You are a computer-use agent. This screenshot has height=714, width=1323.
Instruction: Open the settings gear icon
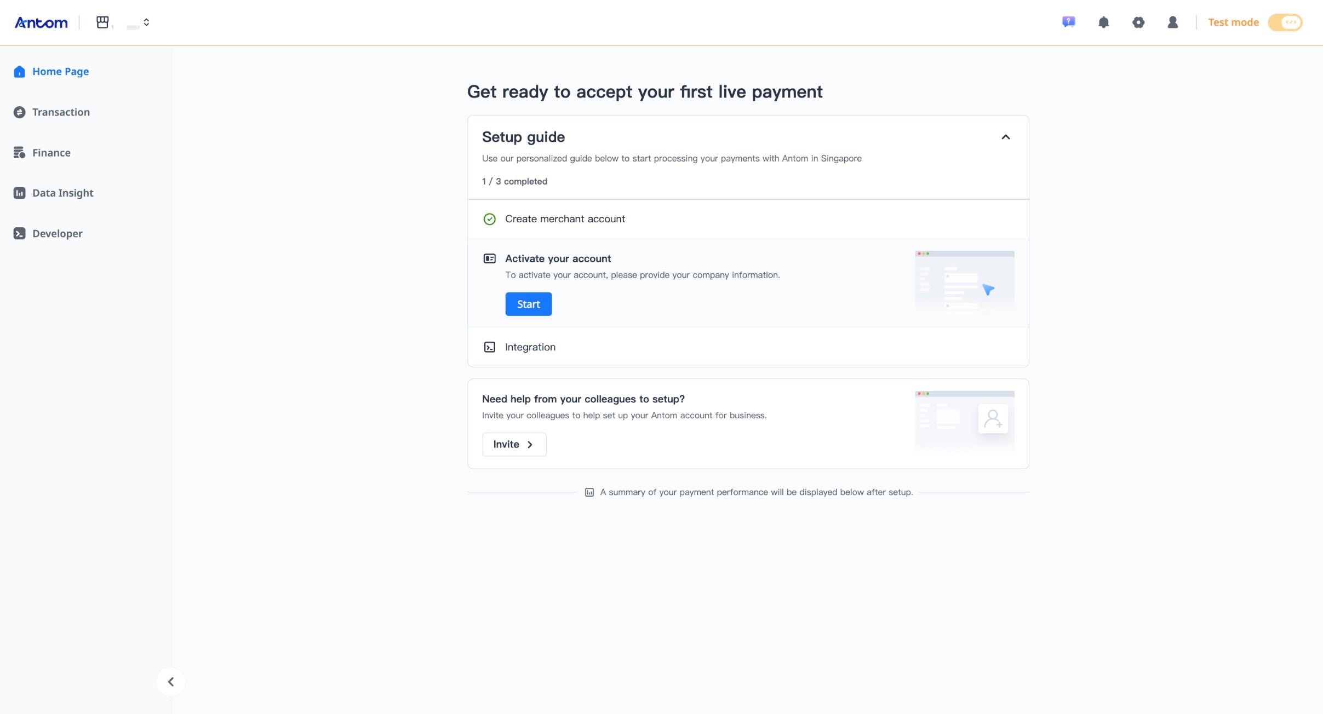[x=1138, y=22]
